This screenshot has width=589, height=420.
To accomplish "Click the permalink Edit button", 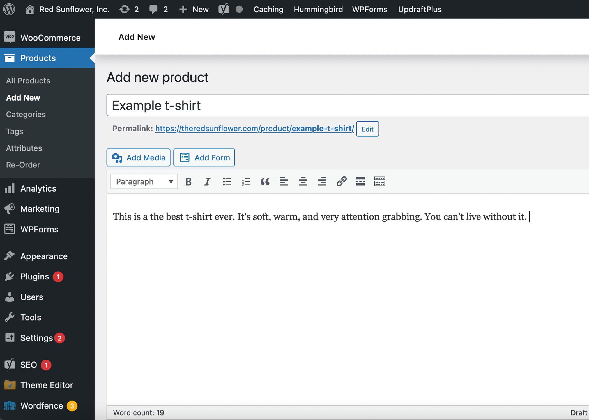I will coord(367,129).
